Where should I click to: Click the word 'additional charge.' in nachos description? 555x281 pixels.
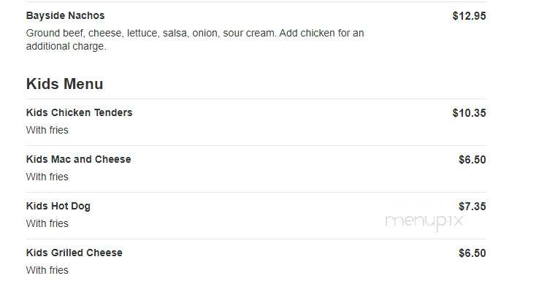66,47
